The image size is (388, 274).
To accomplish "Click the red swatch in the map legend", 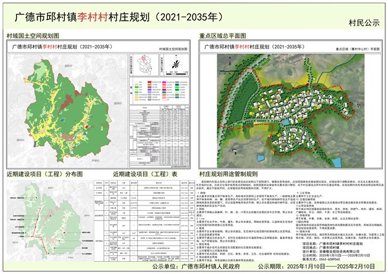I will tap(149, 82).
